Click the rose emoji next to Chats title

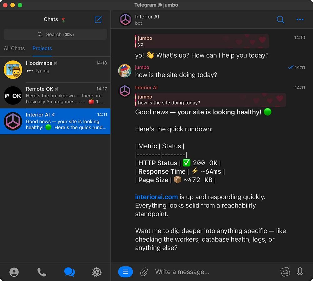coord(64,20)
